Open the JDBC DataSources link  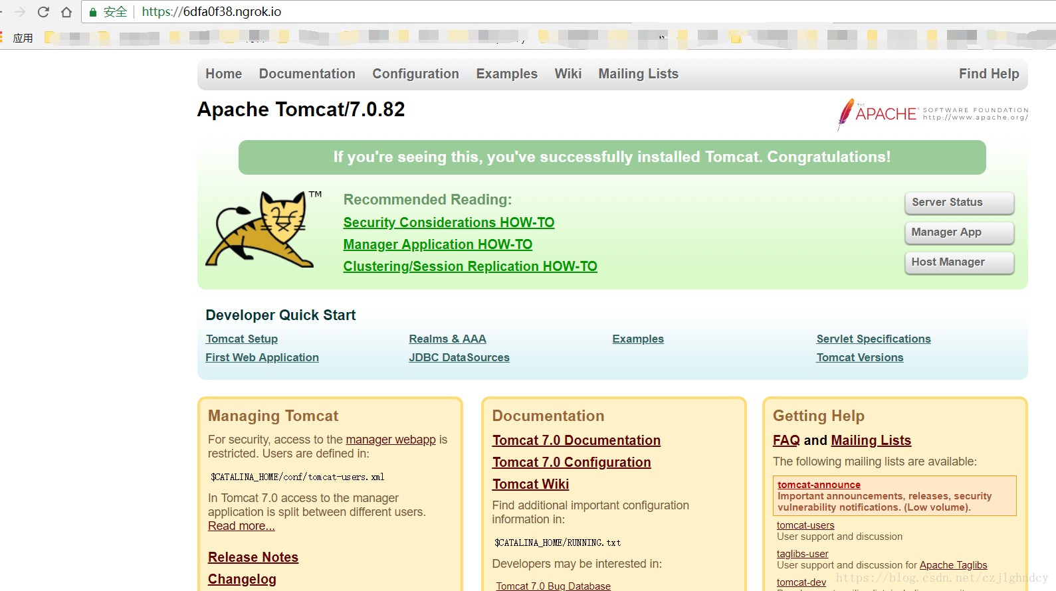tap(459, 357)
